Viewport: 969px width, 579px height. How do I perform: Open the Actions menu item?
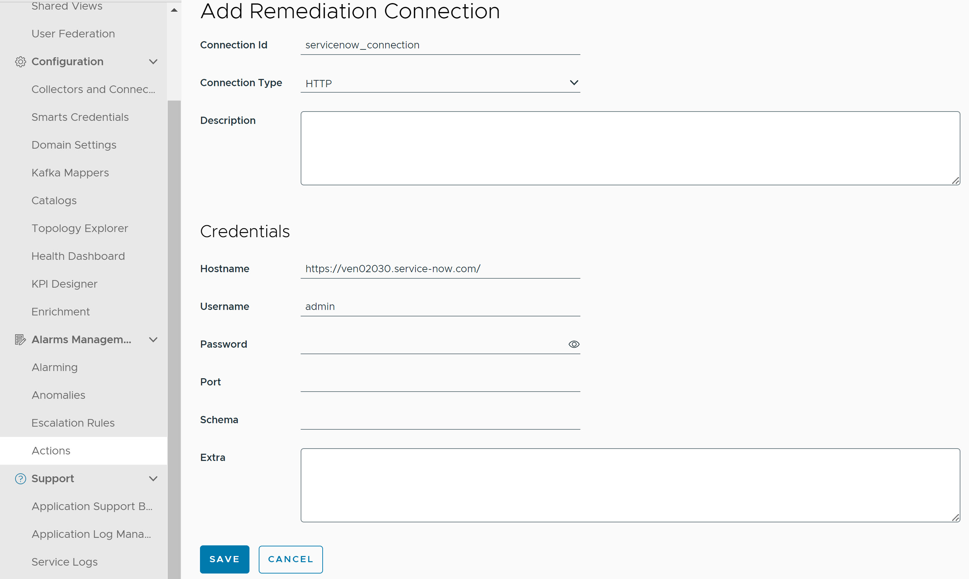[x=51, y=450]
